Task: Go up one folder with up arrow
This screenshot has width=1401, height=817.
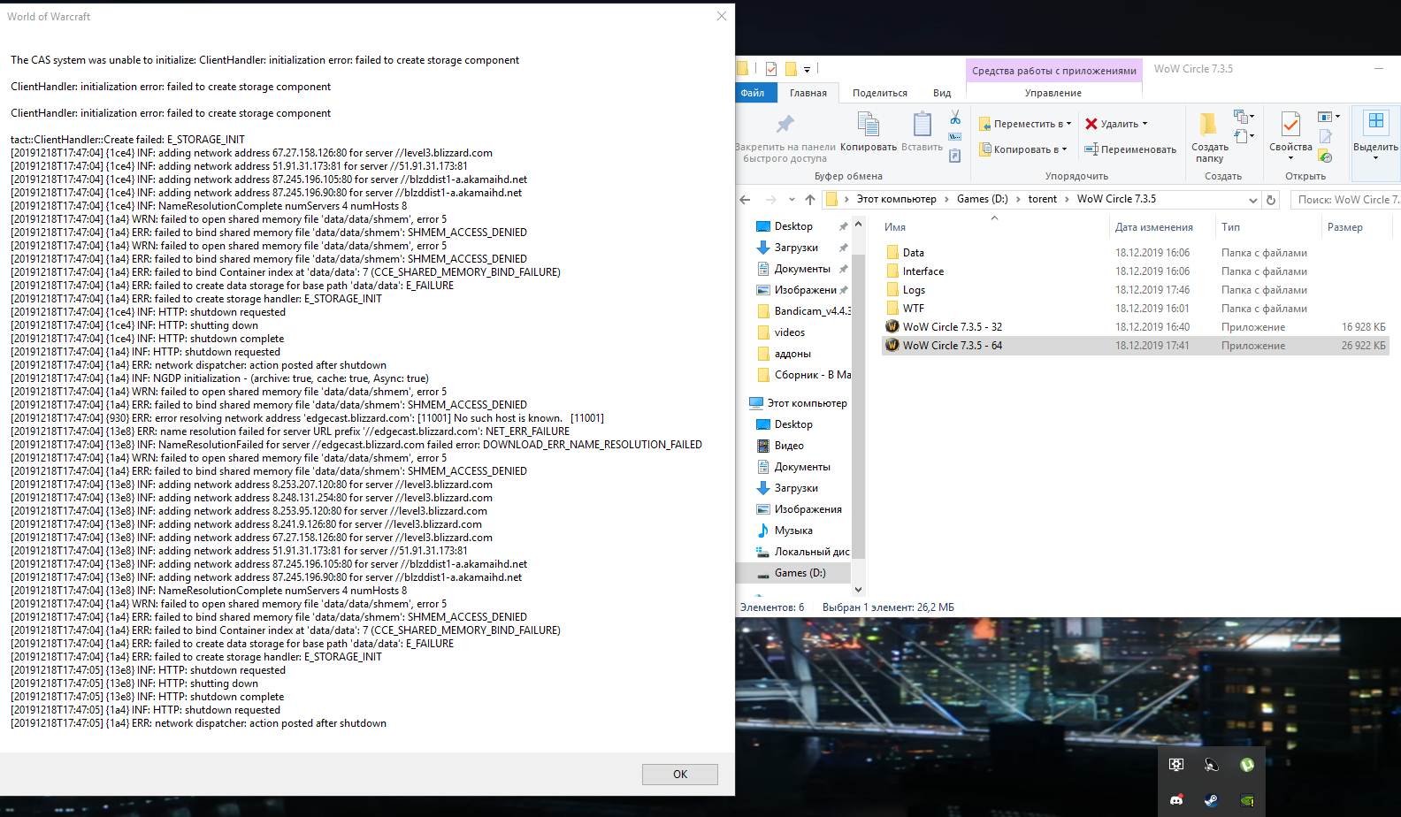Action: pos(810,200)
